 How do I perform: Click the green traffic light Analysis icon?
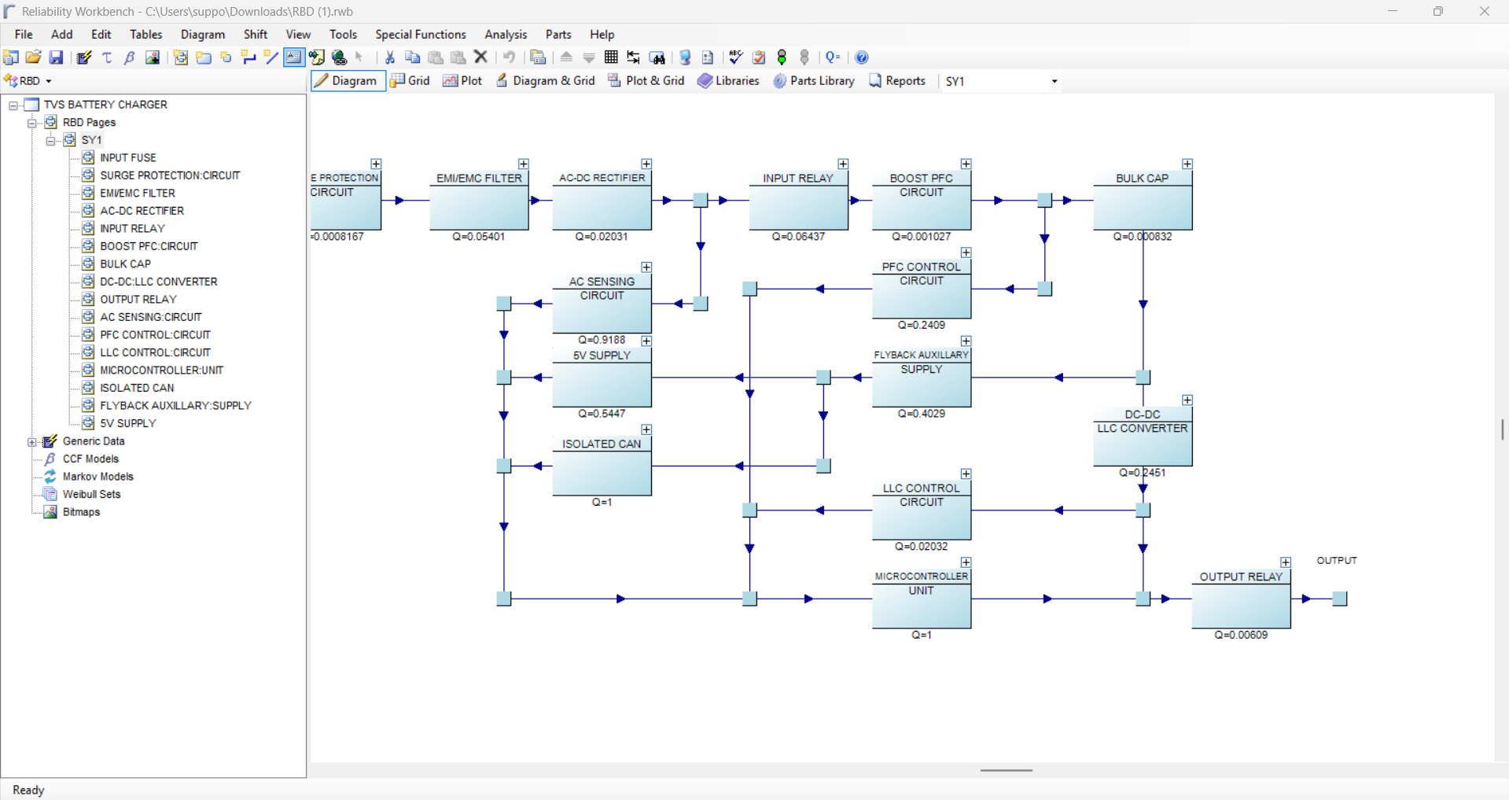782,57
